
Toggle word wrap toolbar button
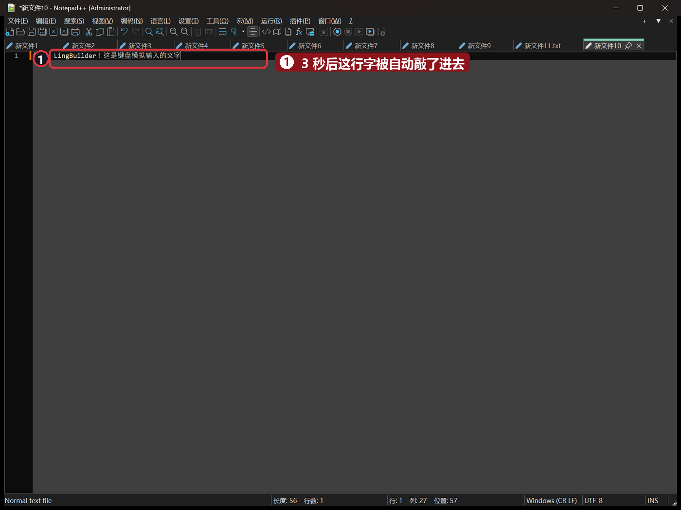click(223, 32)
